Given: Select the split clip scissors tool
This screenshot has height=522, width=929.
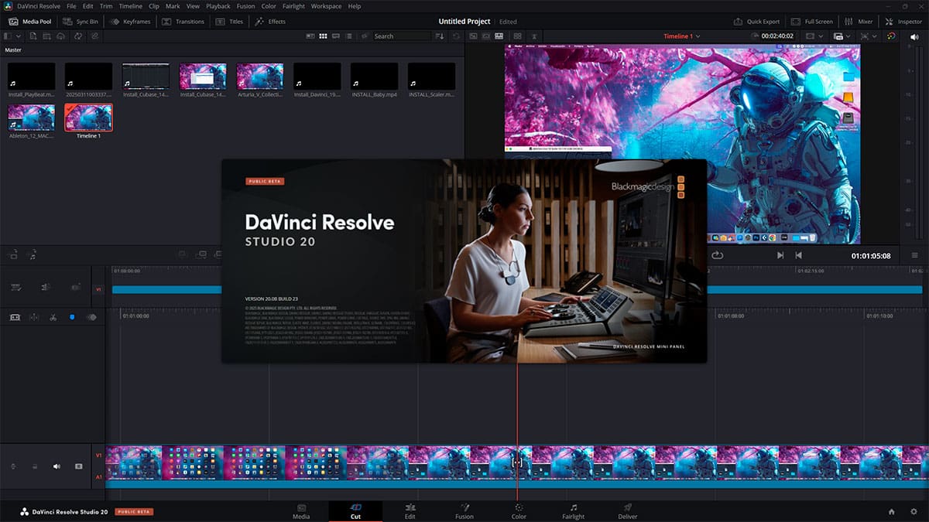Looking at the screenshot, I should tap(53, 316).
